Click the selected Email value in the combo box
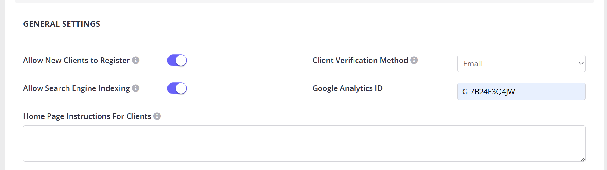This screenshot has width=607, height=170. coord(472,64)
